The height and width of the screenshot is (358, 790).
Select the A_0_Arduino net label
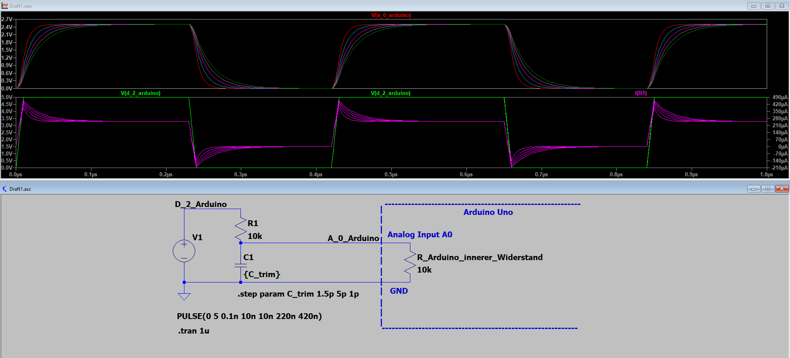click(353, 238)
